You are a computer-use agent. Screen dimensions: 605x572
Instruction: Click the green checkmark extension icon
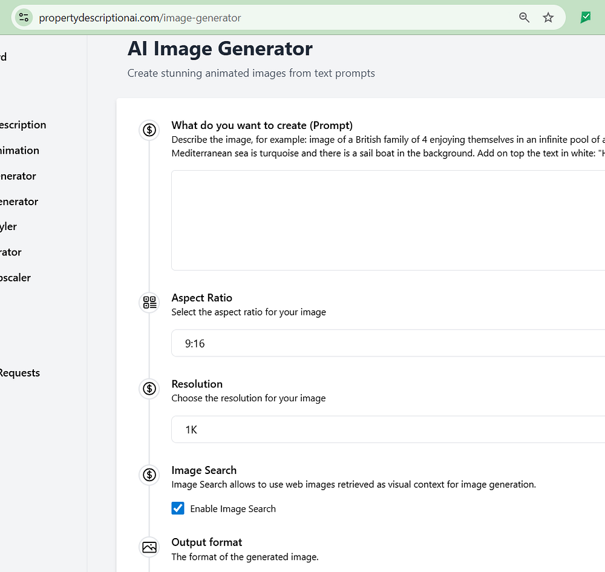585,18
